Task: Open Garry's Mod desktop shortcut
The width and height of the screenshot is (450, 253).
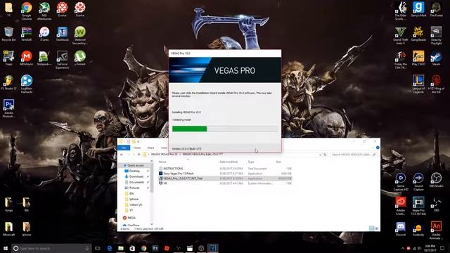Action: [418, 9]
